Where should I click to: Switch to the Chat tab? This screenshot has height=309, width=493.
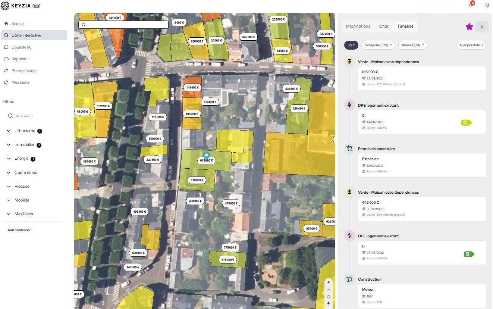point(384,26)
